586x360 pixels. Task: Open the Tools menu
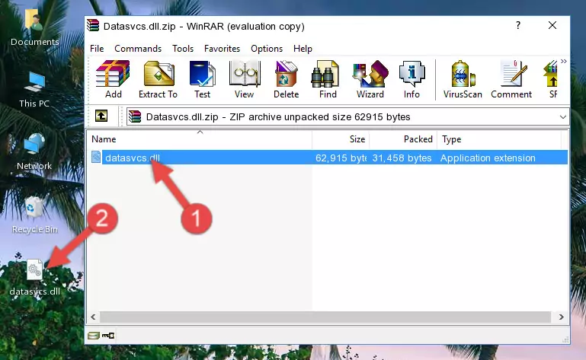point(183,49)
